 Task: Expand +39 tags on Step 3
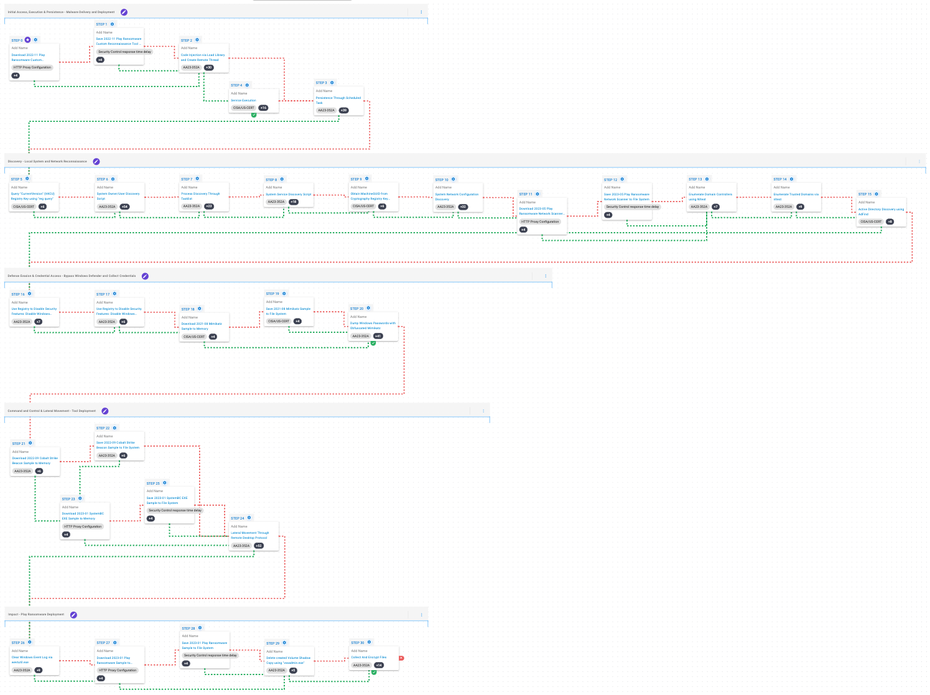343,110
